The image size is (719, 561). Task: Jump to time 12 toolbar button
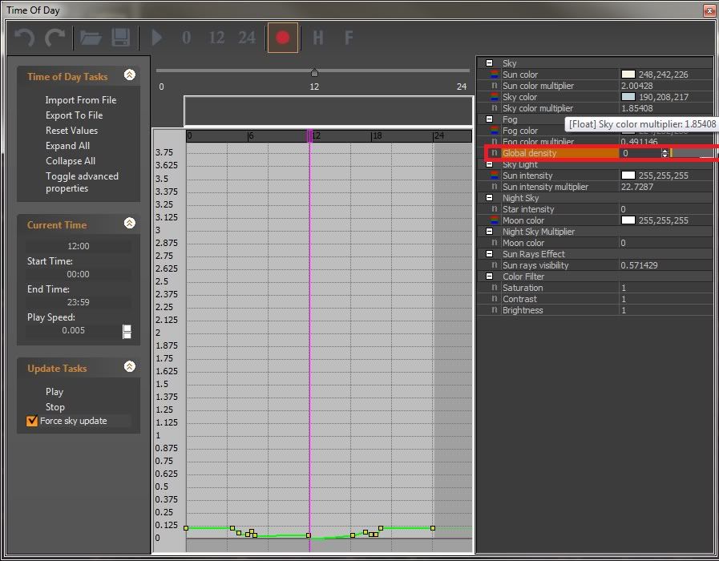[216, 38]
